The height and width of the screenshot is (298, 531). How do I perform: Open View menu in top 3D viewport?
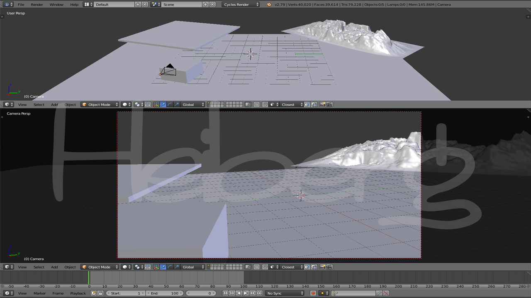(x=22, y=105)
